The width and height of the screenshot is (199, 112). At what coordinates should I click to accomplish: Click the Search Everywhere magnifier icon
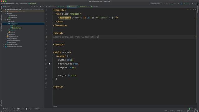(x=198, y=4)
